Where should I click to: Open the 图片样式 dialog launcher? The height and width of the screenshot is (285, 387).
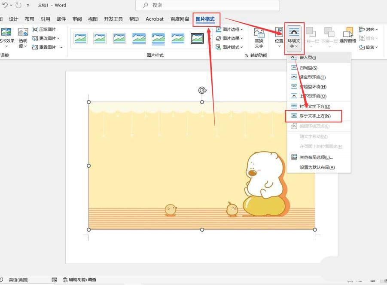[246, 55]
